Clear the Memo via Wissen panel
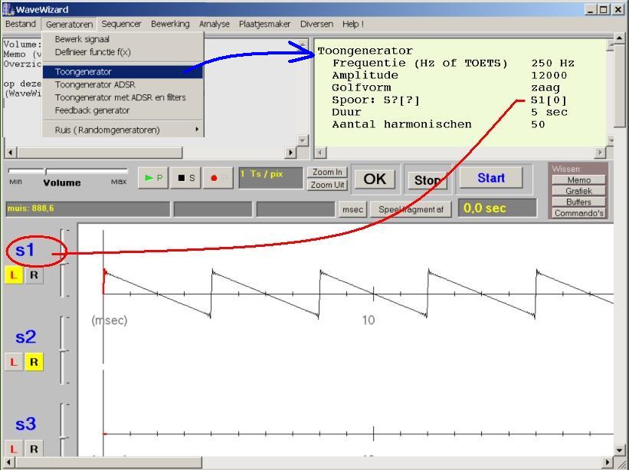The width and height of the screenshot is (629, 470). [x=578, y=180]
